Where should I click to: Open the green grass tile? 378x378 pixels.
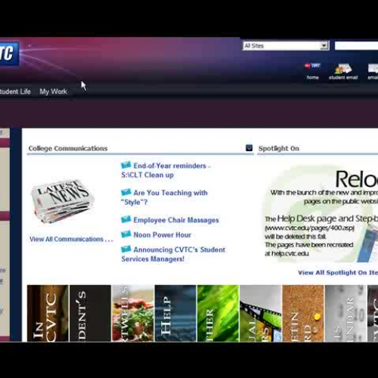click(218, 313)
